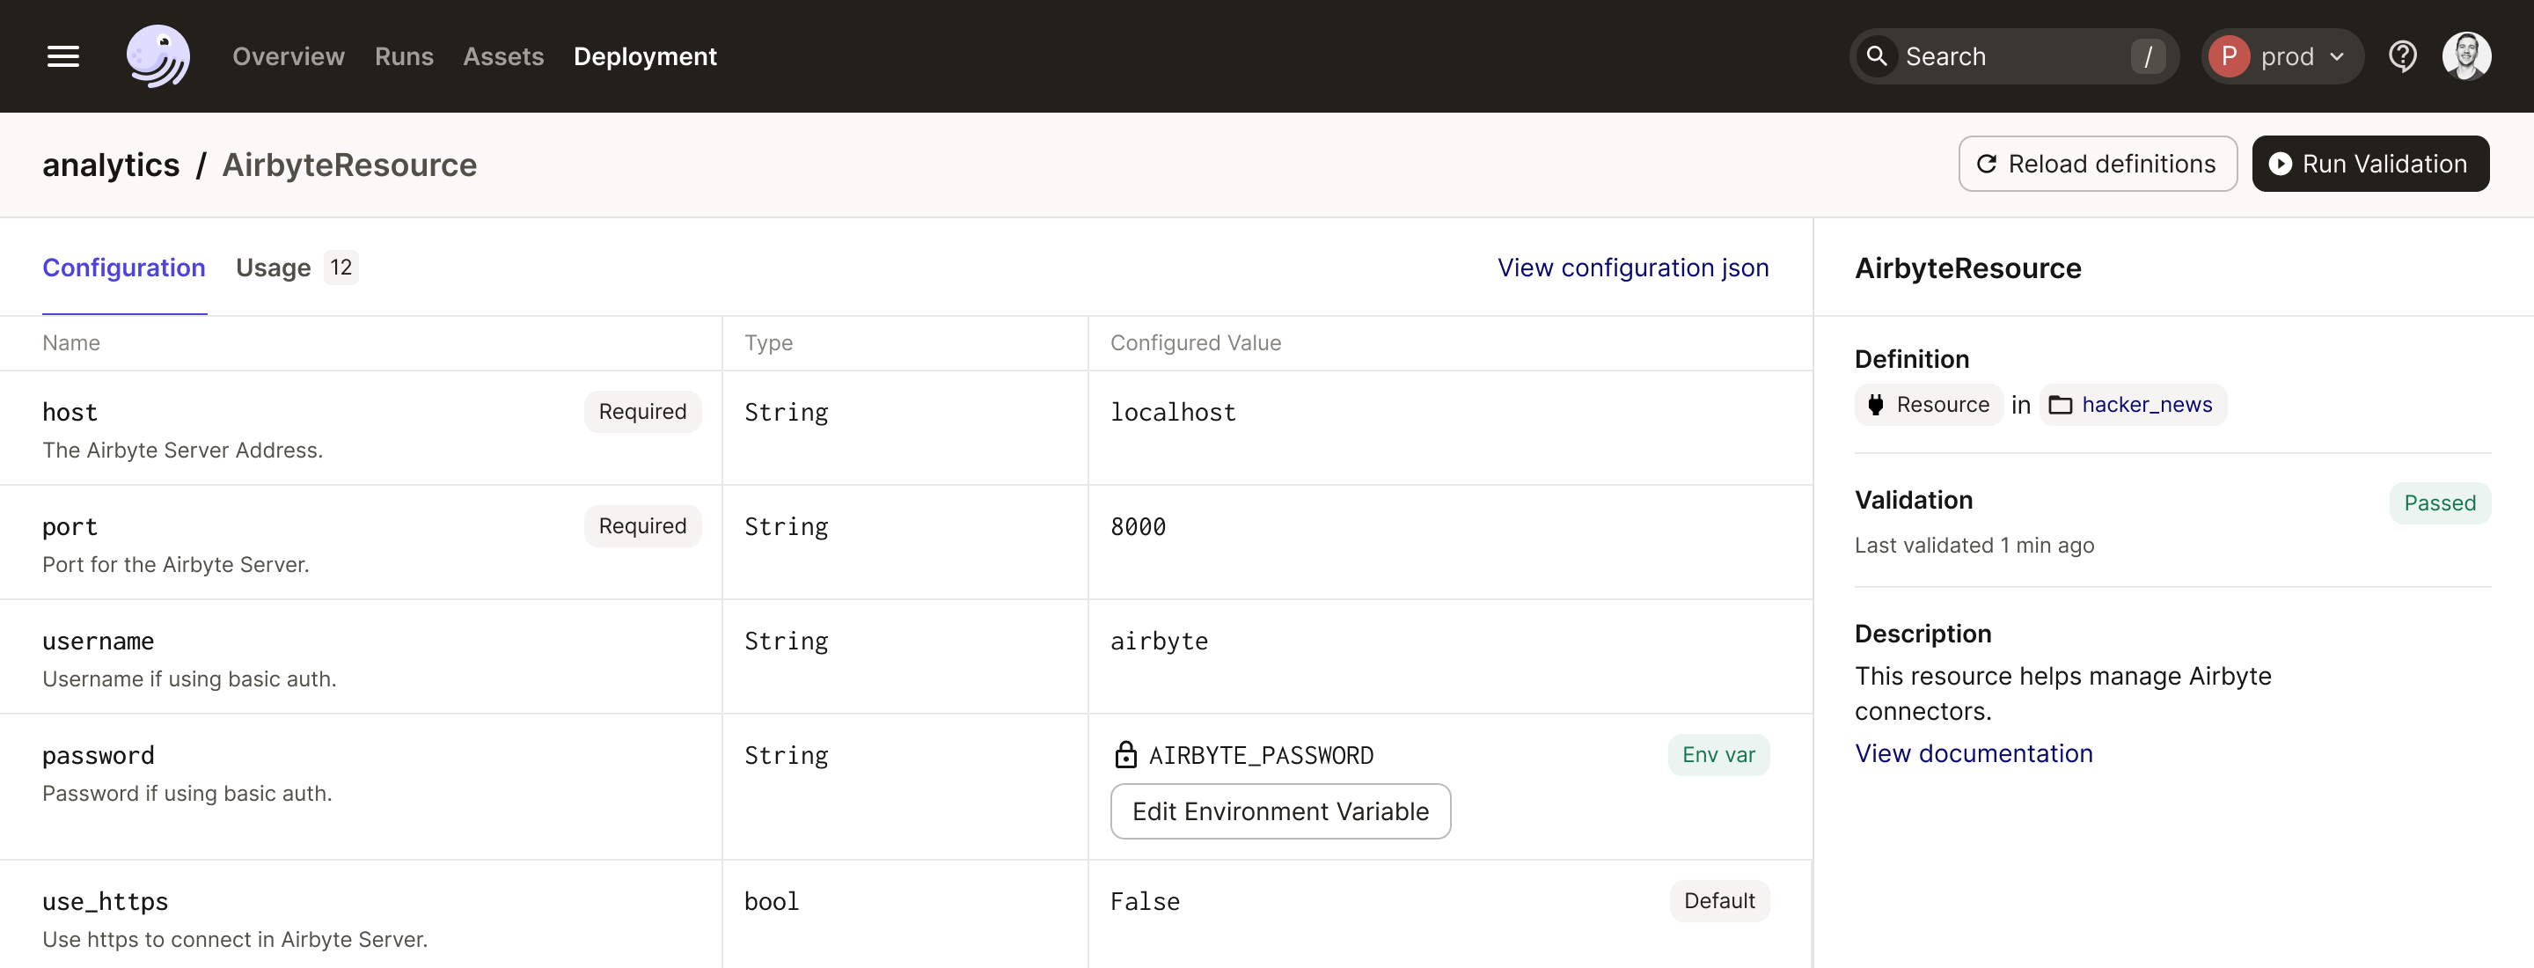Open the Assets navigation item
This screenshot has width=2534, height=968.
[x=502, y=56]
